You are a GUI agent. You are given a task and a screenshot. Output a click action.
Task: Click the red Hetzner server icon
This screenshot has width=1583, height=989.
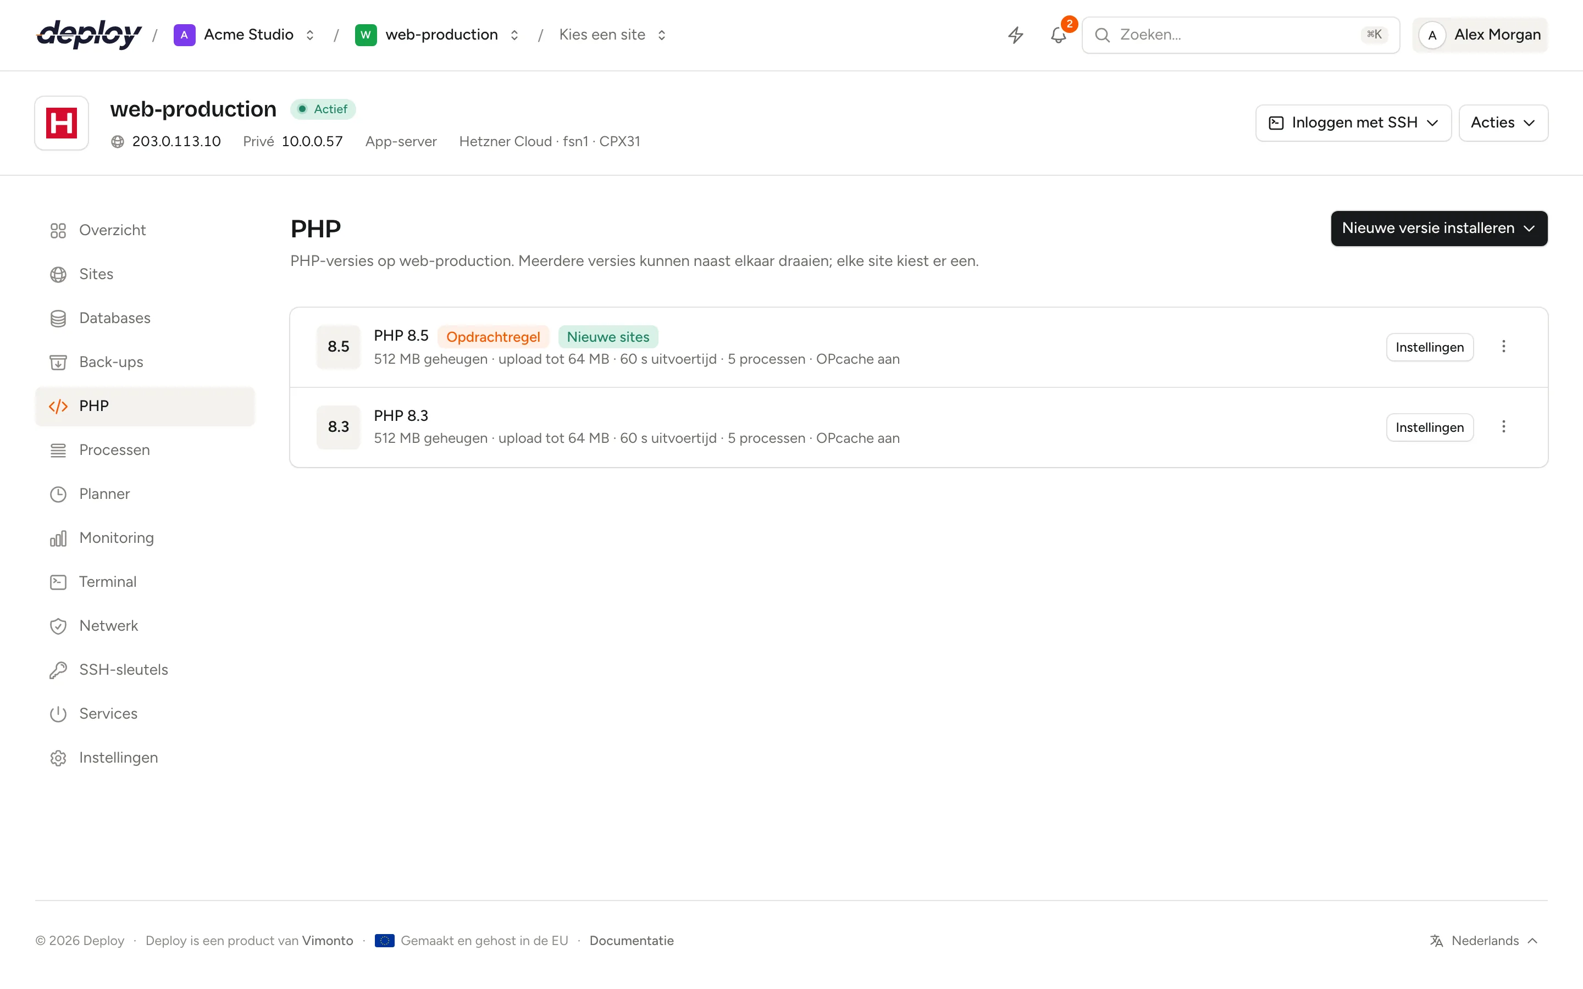click(62, 123)
